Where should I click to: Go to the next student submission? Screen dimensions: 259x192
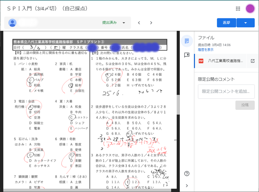click(x=151, y=23)
